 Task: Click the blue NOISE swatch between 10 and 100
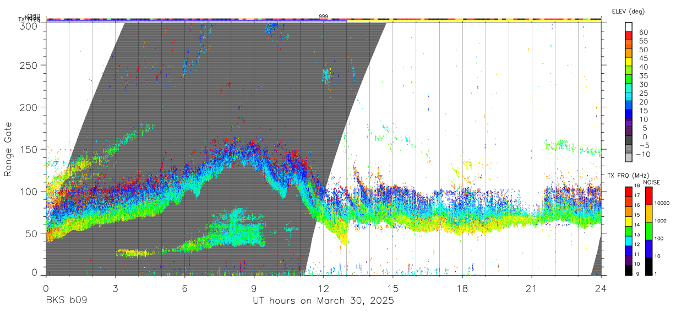pyautogui.click(x=648, y=249)
